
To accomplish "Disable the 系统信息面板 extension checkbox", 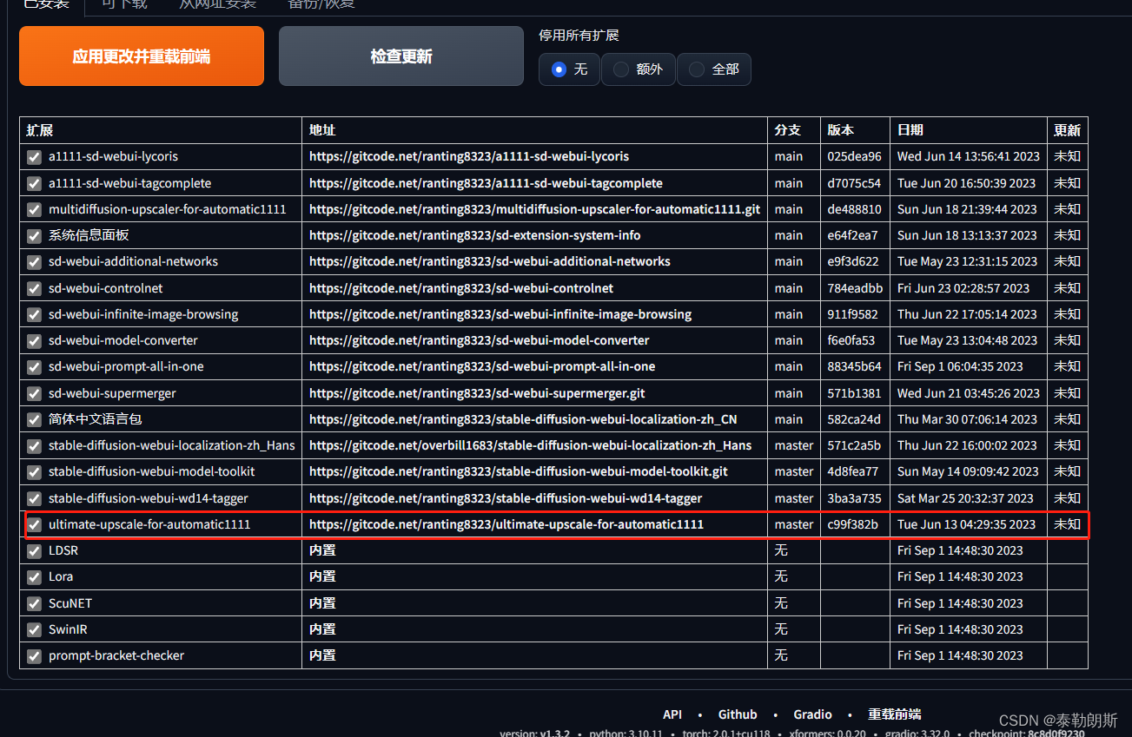I will click(34, 235).
